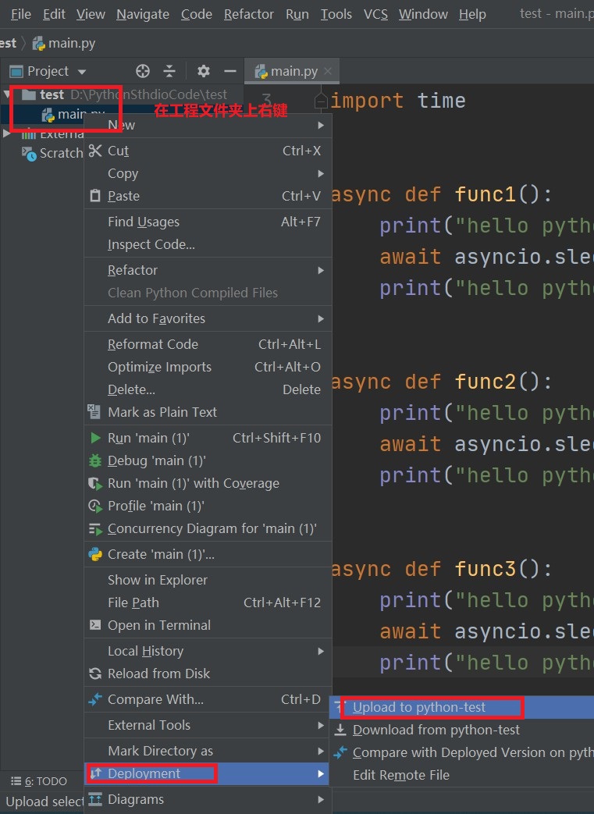Image resolution: width=594 pixels, height=814 pixels.
Task: Click 'async def func3():' code line
Action: point(441,570)
